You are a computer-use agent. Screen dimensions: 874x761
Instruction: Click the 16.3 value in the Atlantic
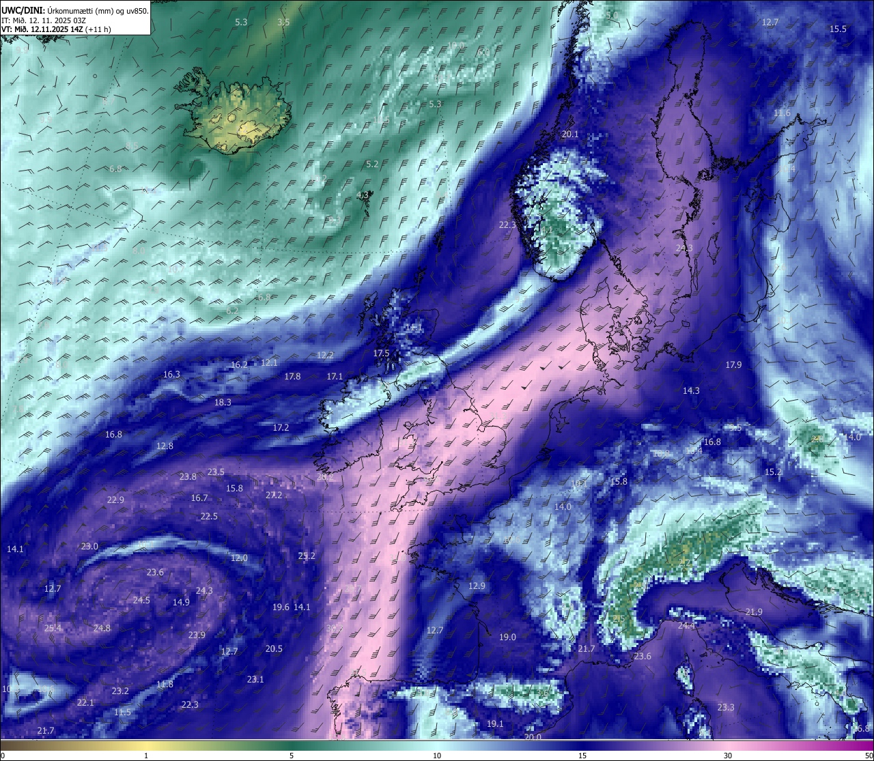(171, 375)
